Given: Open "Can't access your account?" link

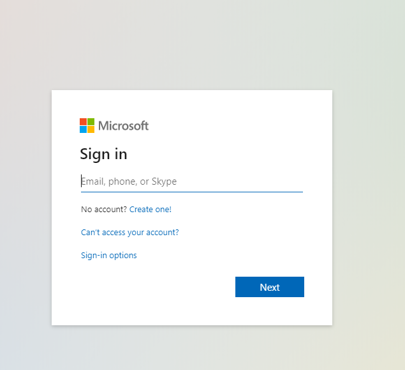Looking at the screenshot, I should [x=129, y=233].
